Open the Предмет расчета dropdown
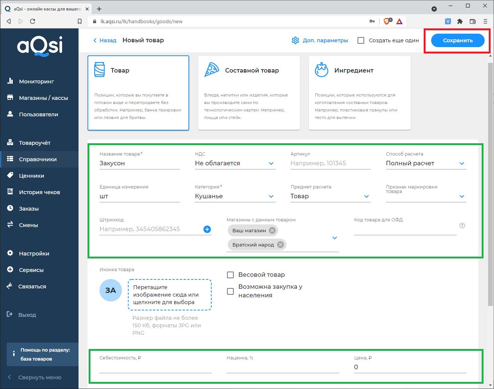 [366, 196]
